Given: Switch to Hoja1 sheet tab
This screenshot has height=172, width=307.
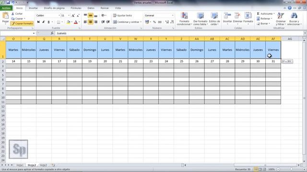Looking at the screenshot, I should coord(20,165).
